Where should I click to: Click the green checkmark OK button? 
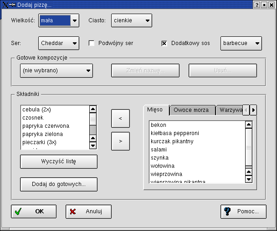tap(34, 211)
